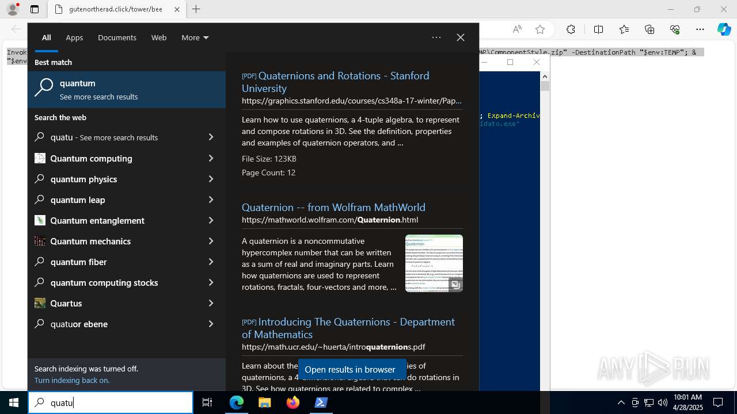Open Quaternion from Wolfram MathWorld result

pos(333,207)
